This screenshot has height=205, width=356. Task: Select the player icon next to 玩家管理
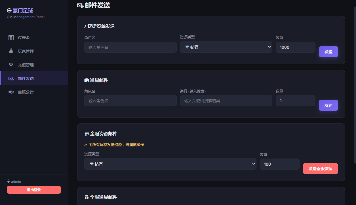[x=11, y=51]
